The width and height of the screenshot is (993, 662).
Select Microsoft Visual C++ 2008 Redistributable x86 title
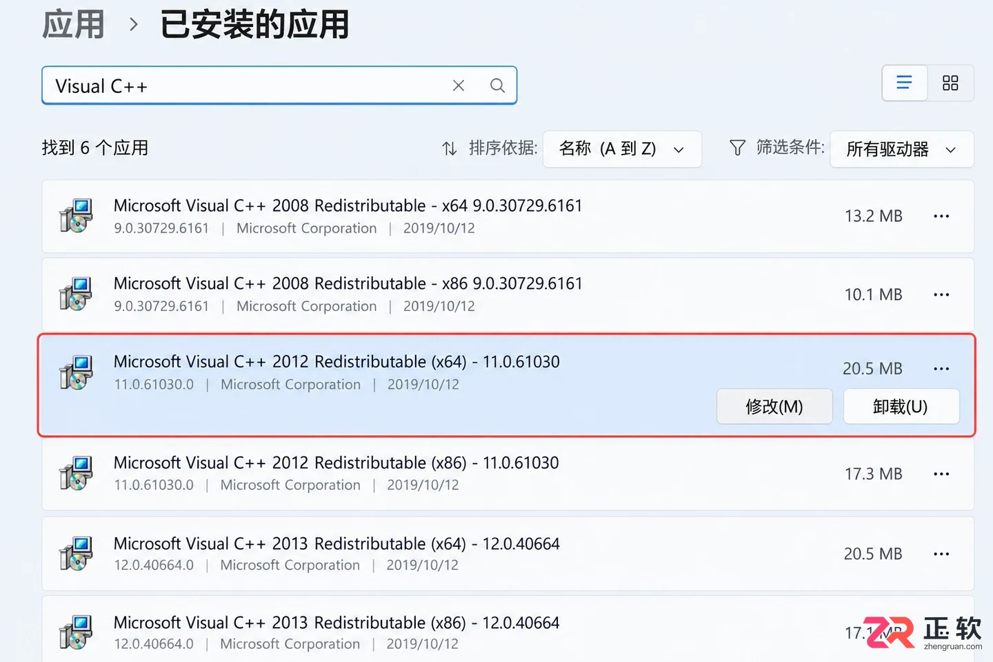348,283
